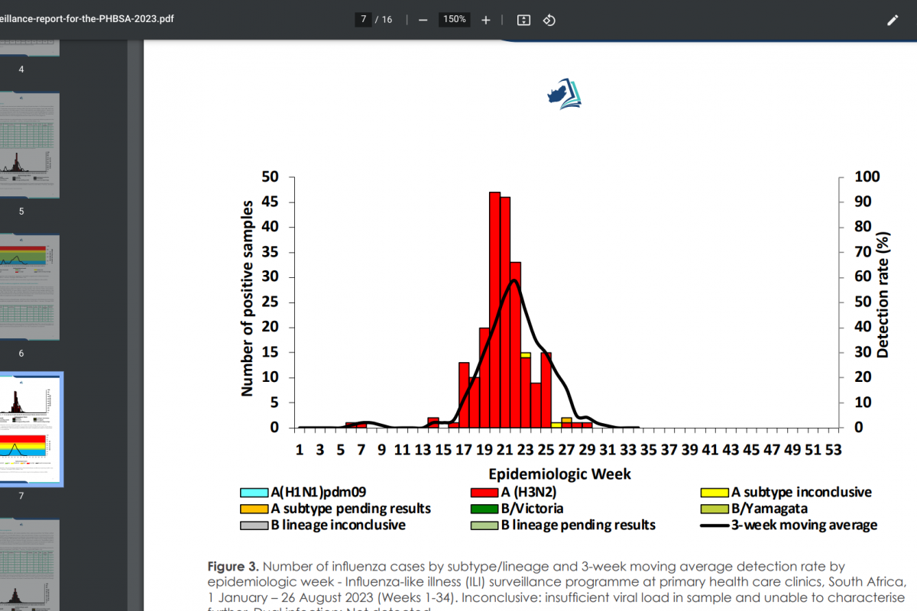Select the highlighted page 7 thumbnail

pos(29,428)
